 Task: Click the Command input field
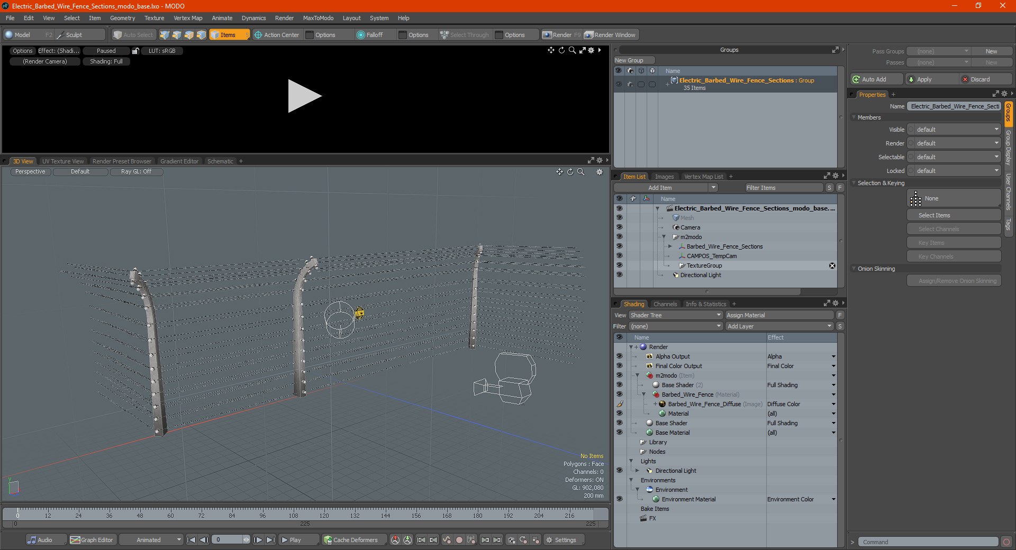[929, 542]
